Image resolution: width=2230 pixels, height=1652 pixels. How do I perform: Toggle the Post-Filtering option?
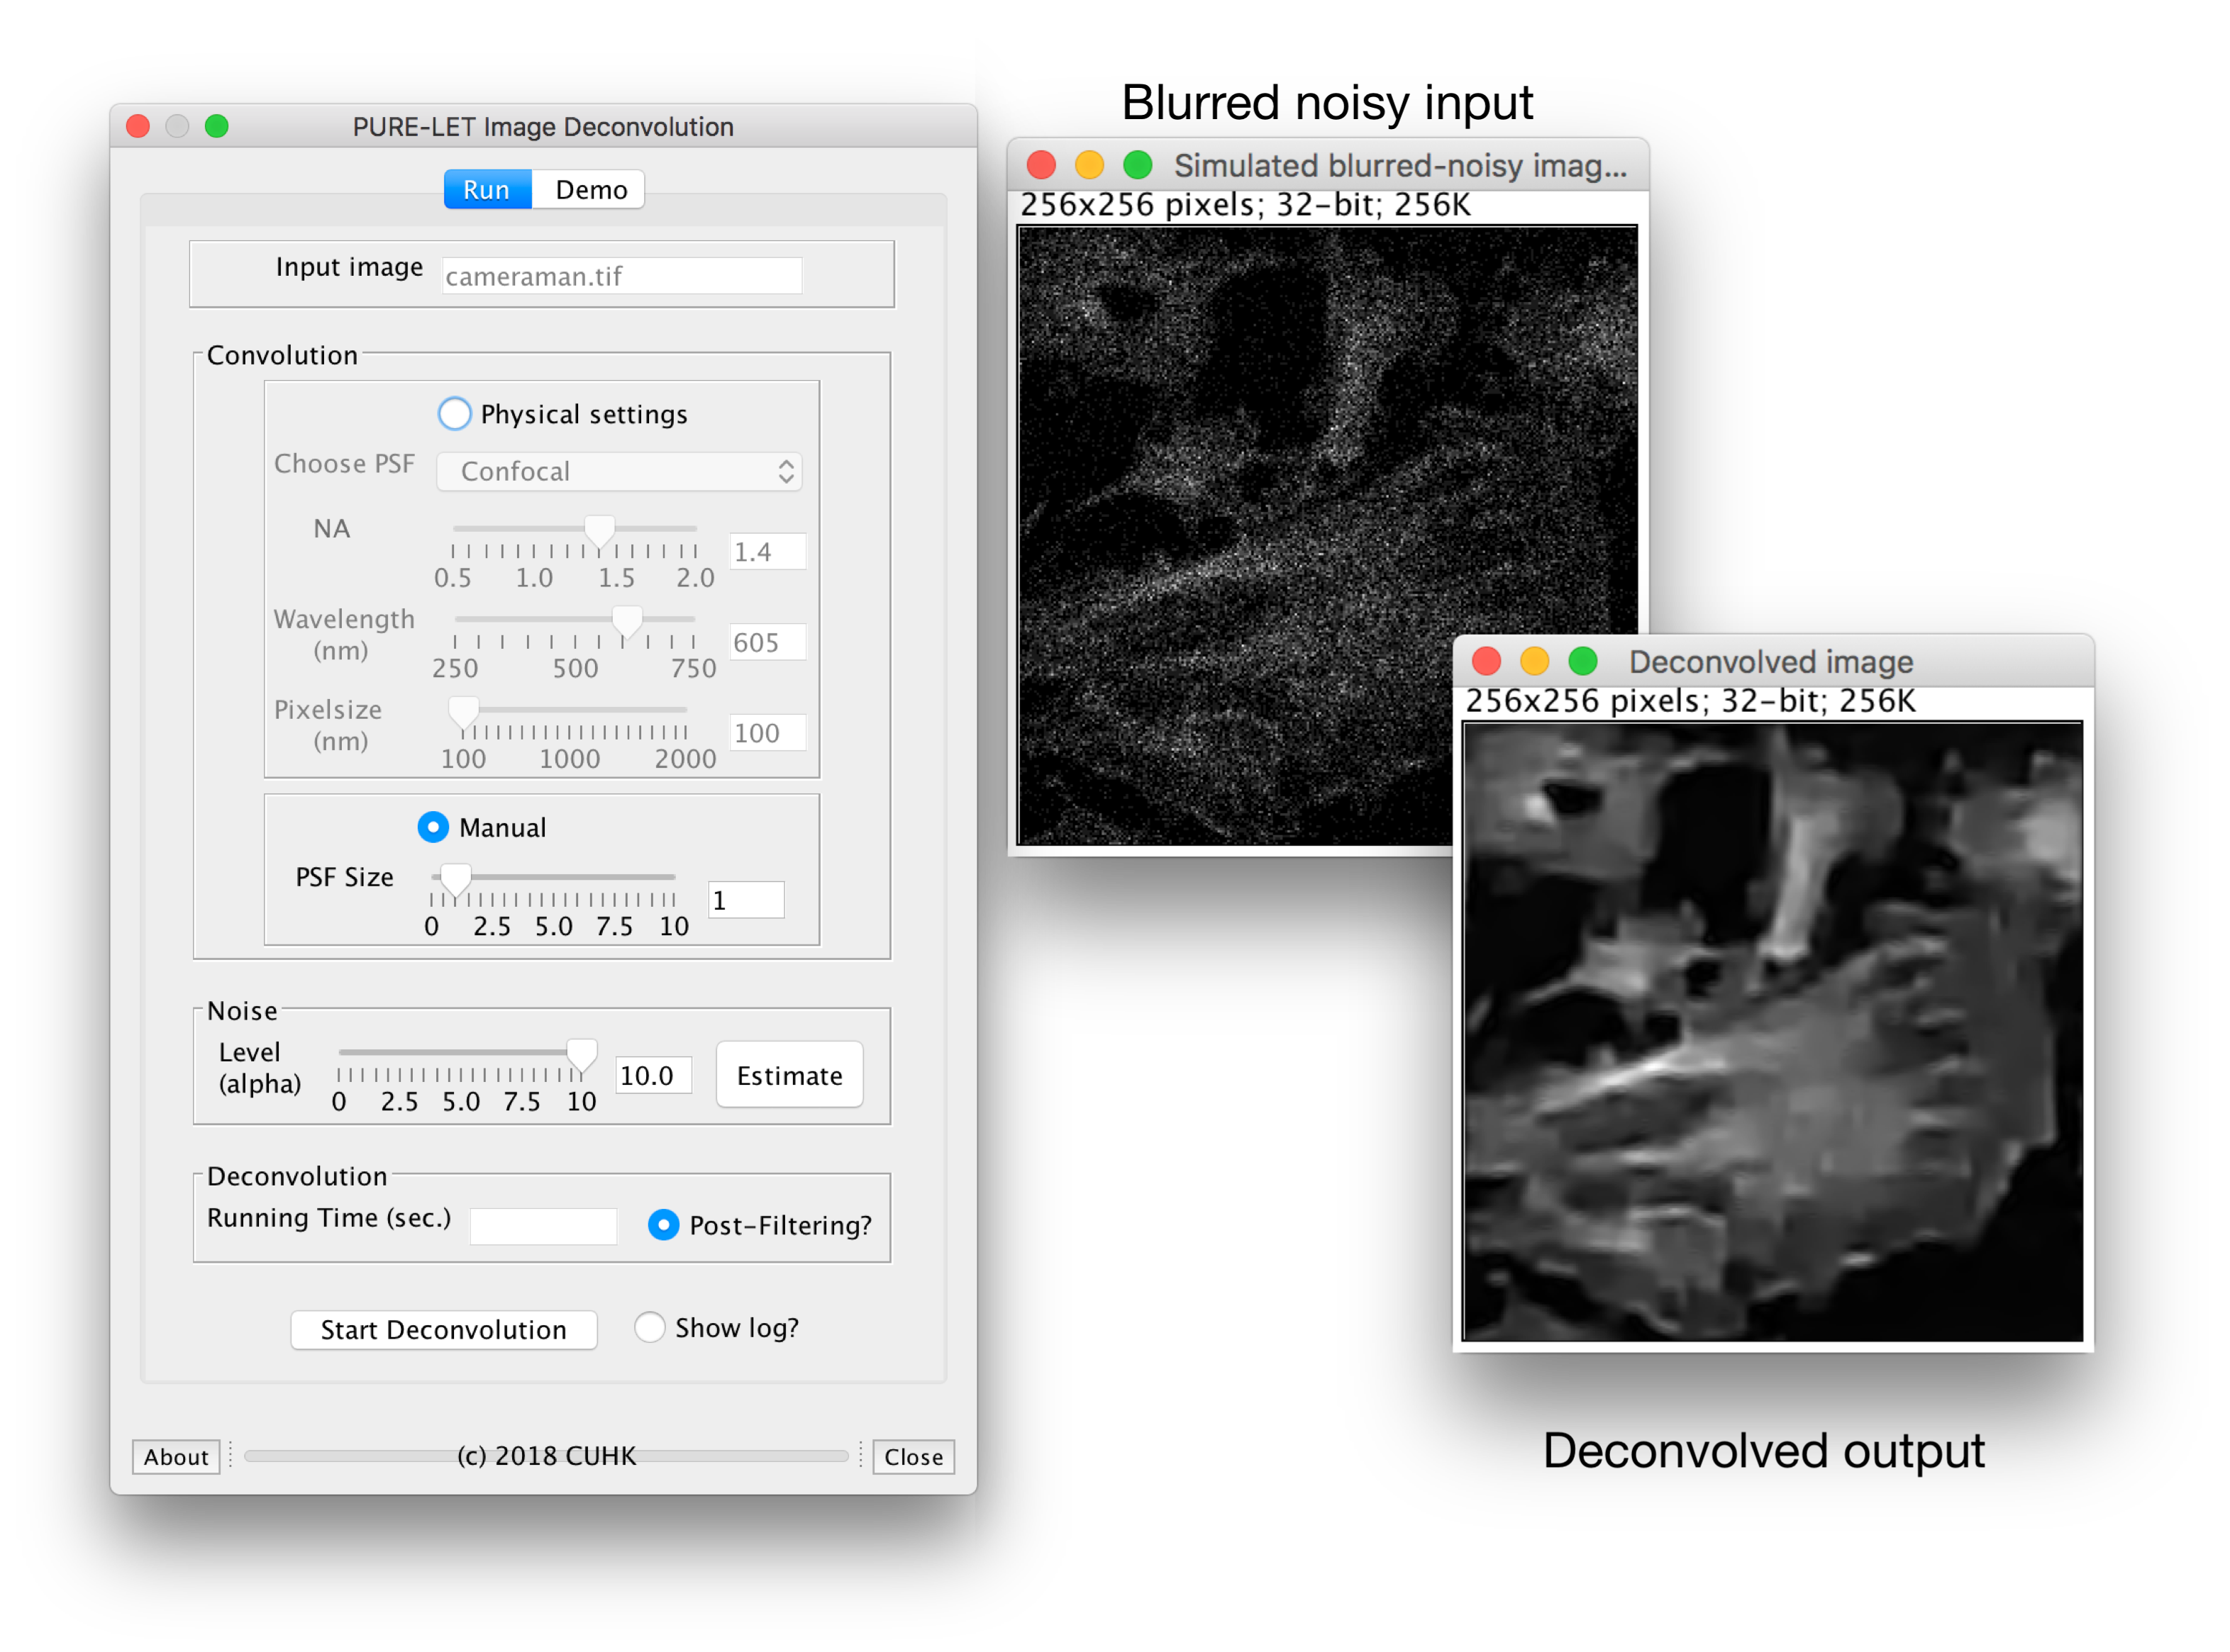pyautogui.click(x=663, y=1225)
